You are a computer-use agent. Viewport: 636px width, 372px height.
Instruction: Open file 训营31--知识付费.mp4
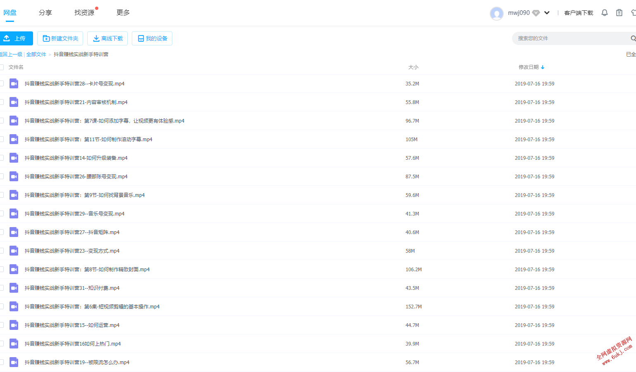click(x=72, y=288)
